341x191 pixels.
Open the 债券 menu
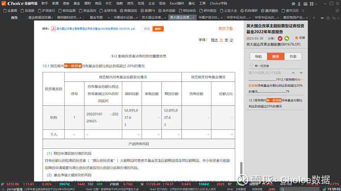66,3
